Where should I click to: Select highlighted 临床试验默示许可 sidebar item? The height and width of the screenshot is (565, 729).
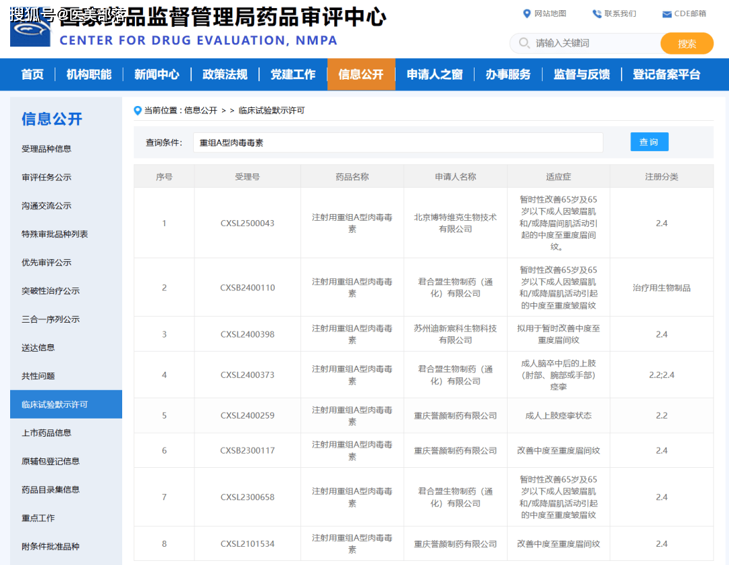pos(66,404)
